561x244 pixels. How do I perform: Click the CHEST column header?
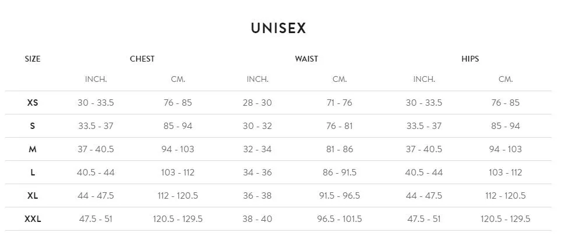point(142,59)
